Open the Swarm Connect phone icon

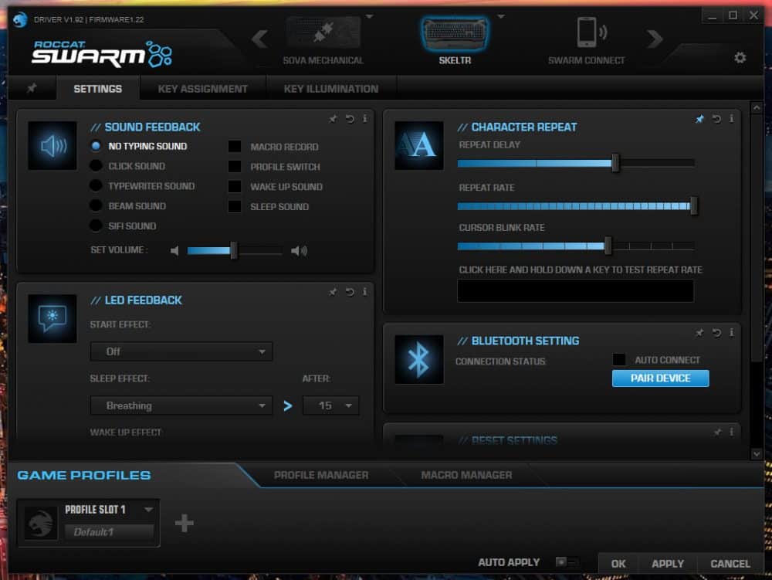coord(591,32)
